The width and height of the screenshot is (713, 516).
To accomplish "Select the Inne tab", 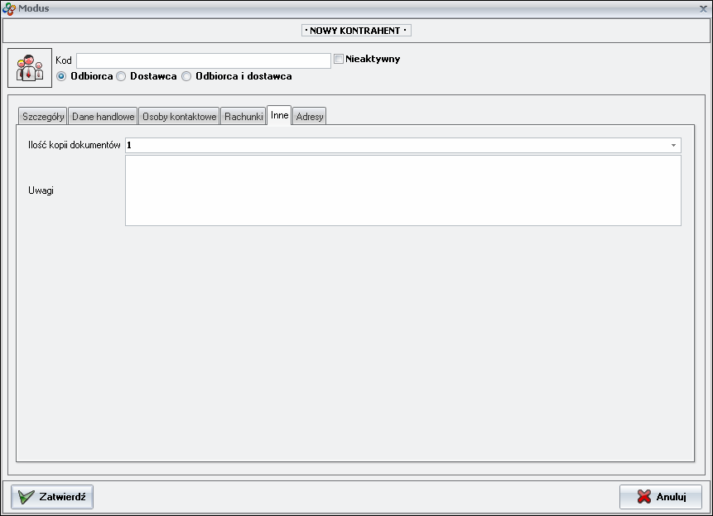I will coord(279,115).
